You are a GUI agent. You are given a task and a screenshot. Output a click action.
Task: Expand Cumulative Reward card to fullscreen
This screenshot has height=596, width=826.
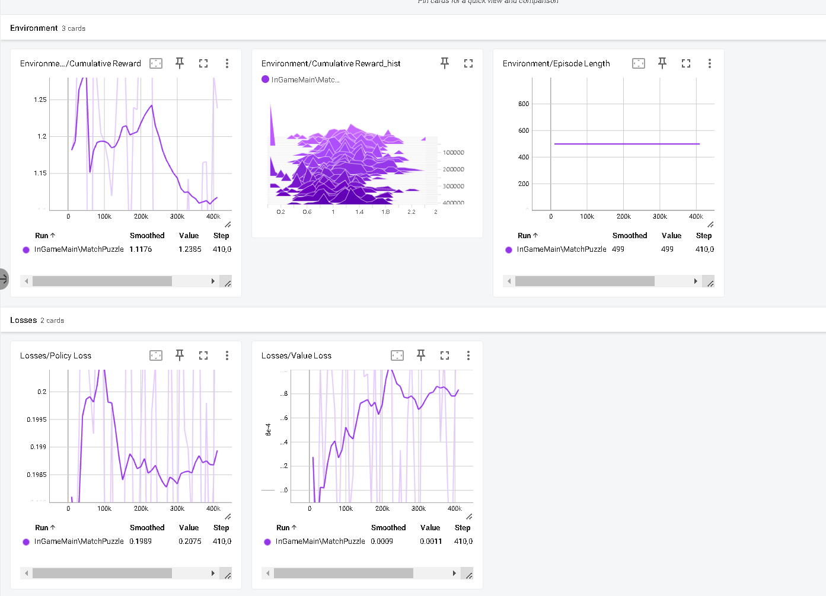click(x=203, y=63)
